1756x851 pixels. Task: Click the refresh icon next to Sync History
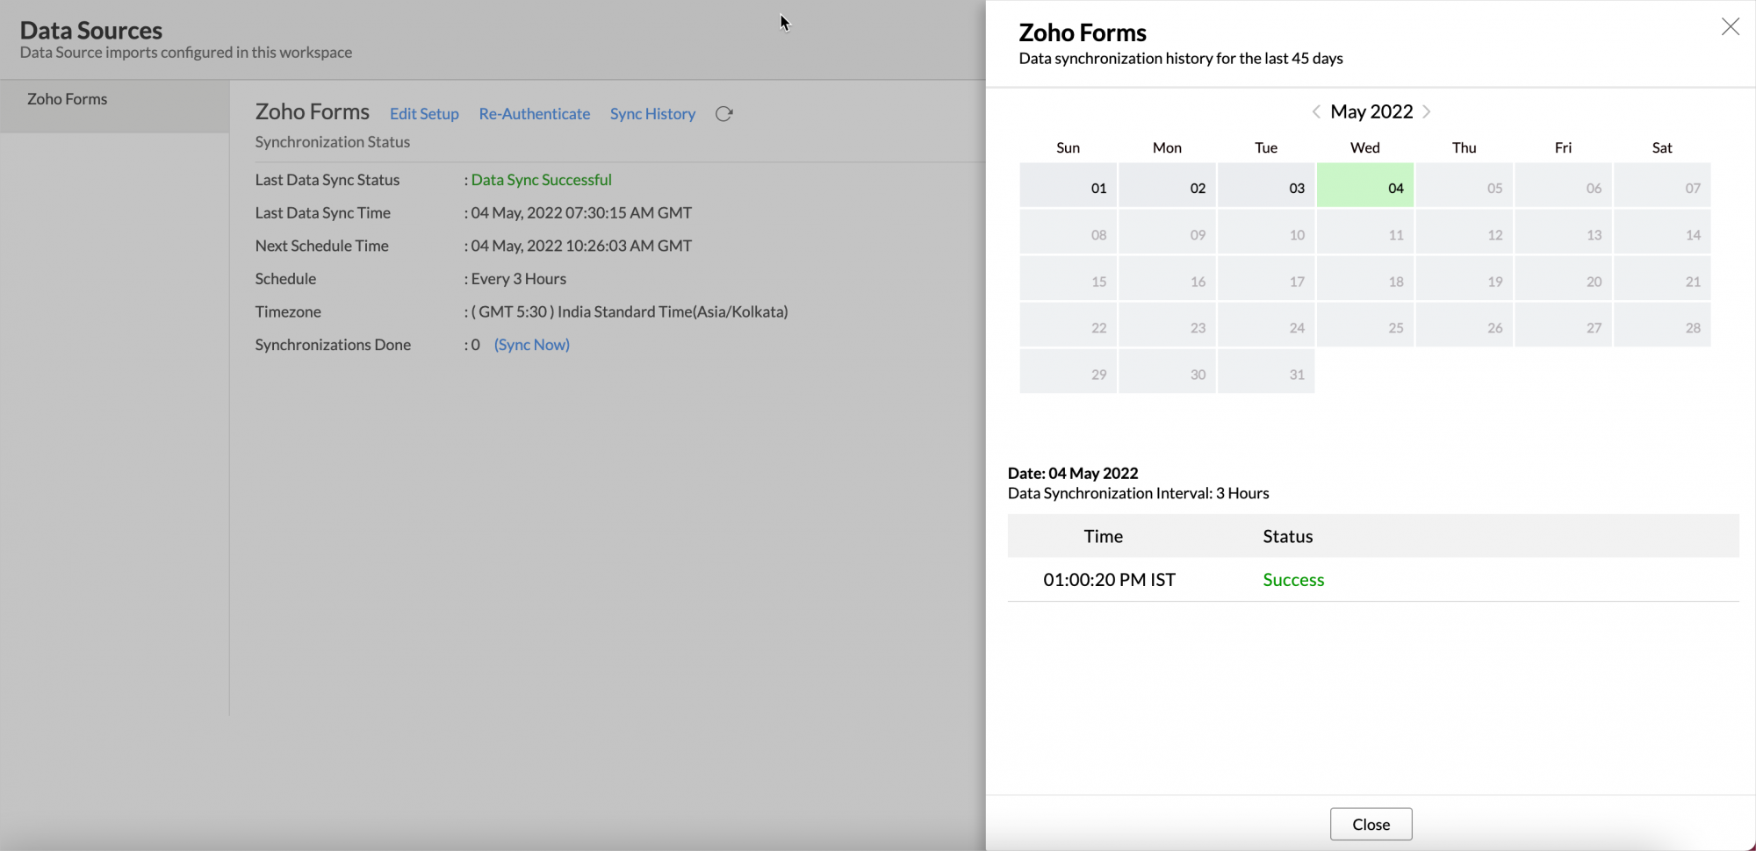click(723, 114)
